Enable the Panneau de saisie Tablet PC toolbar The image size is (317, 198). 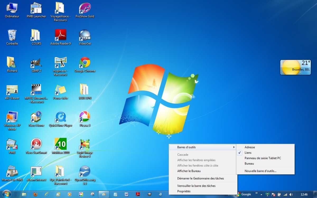[265, 158]
